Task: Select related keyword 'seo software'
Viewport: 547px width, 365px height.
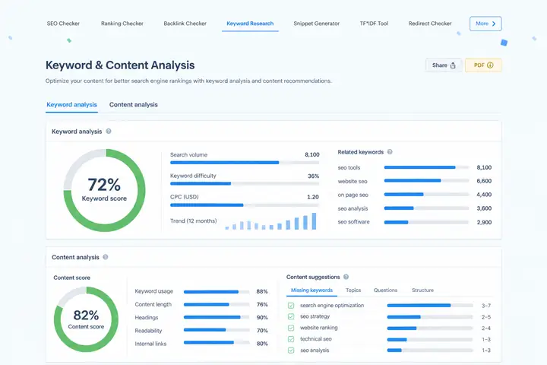Action: (x=353, y=222)
